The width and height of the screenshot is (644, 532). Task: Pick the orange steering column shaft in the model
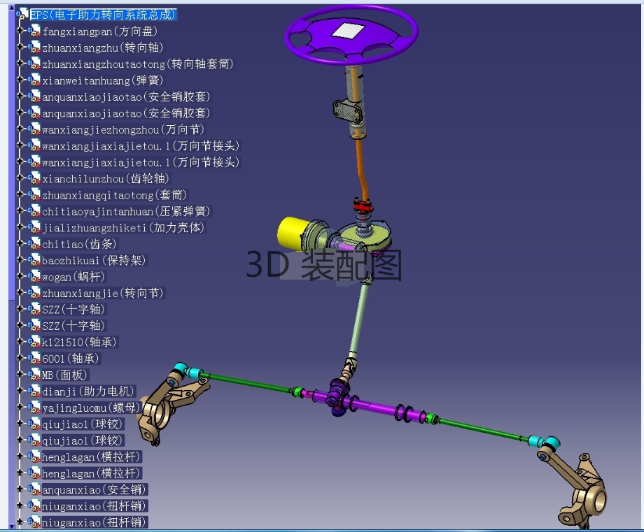362,168
